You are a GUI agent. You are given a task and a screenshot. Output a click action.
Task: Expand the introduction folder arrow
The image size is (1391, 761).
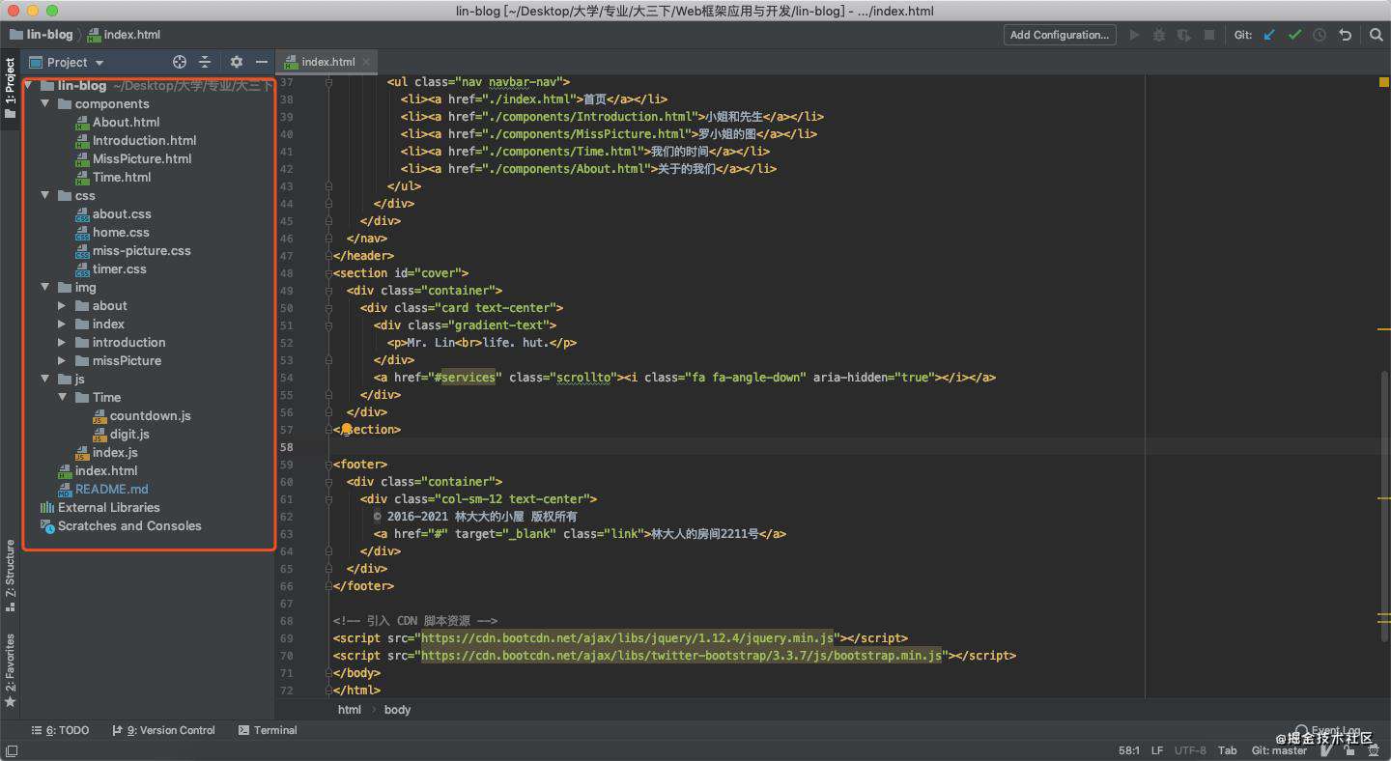click(62, 342)
